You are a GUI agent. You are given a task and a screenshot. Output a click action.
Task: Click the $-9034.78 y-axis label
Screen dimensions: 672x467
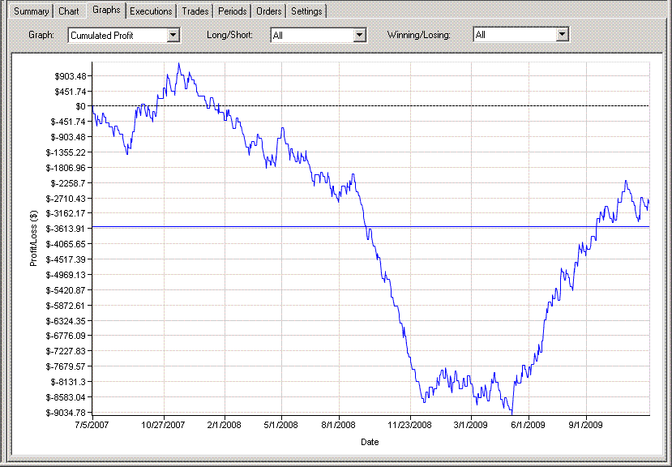[x=65, y=413]
